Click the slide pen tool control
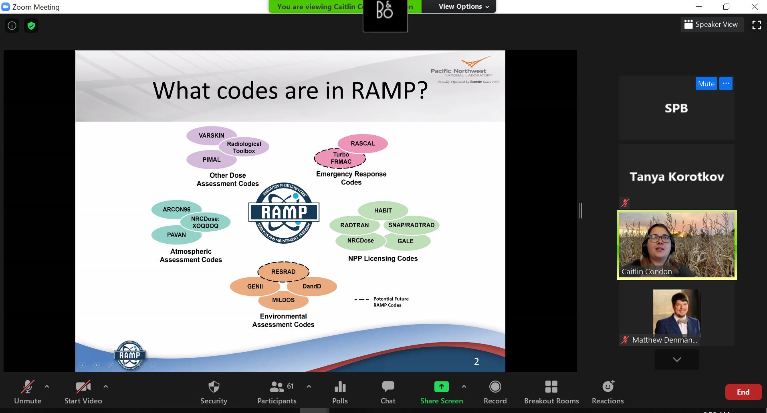767x413 pixels. (x=111, y=365)
